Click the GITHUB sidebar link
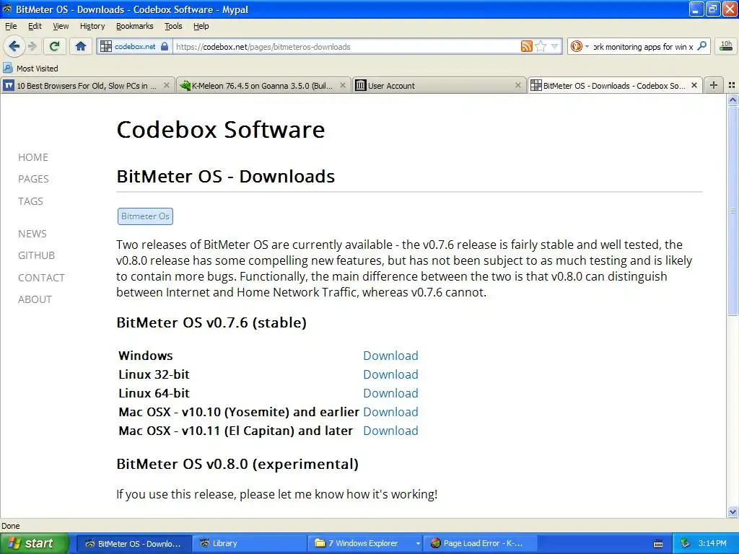 tap(37, 255)
